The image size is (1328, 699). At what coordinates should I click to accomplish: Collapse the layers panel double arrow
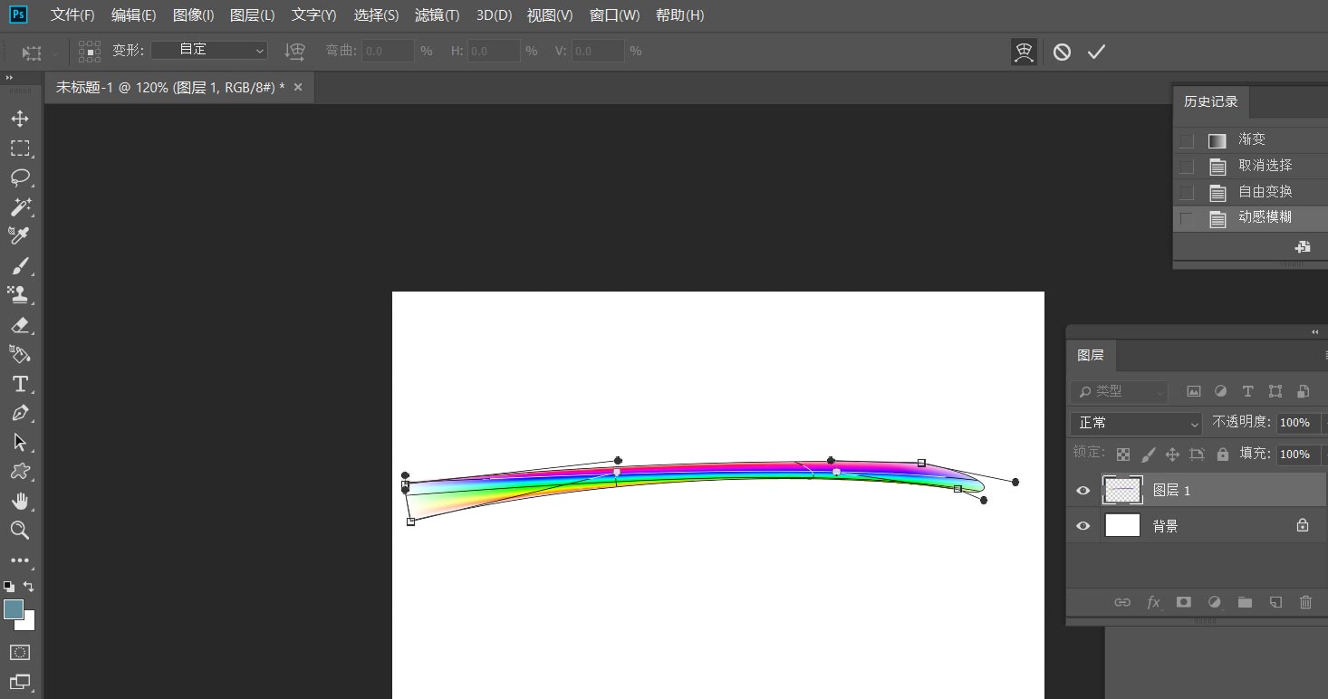(x=1315, y=331)
